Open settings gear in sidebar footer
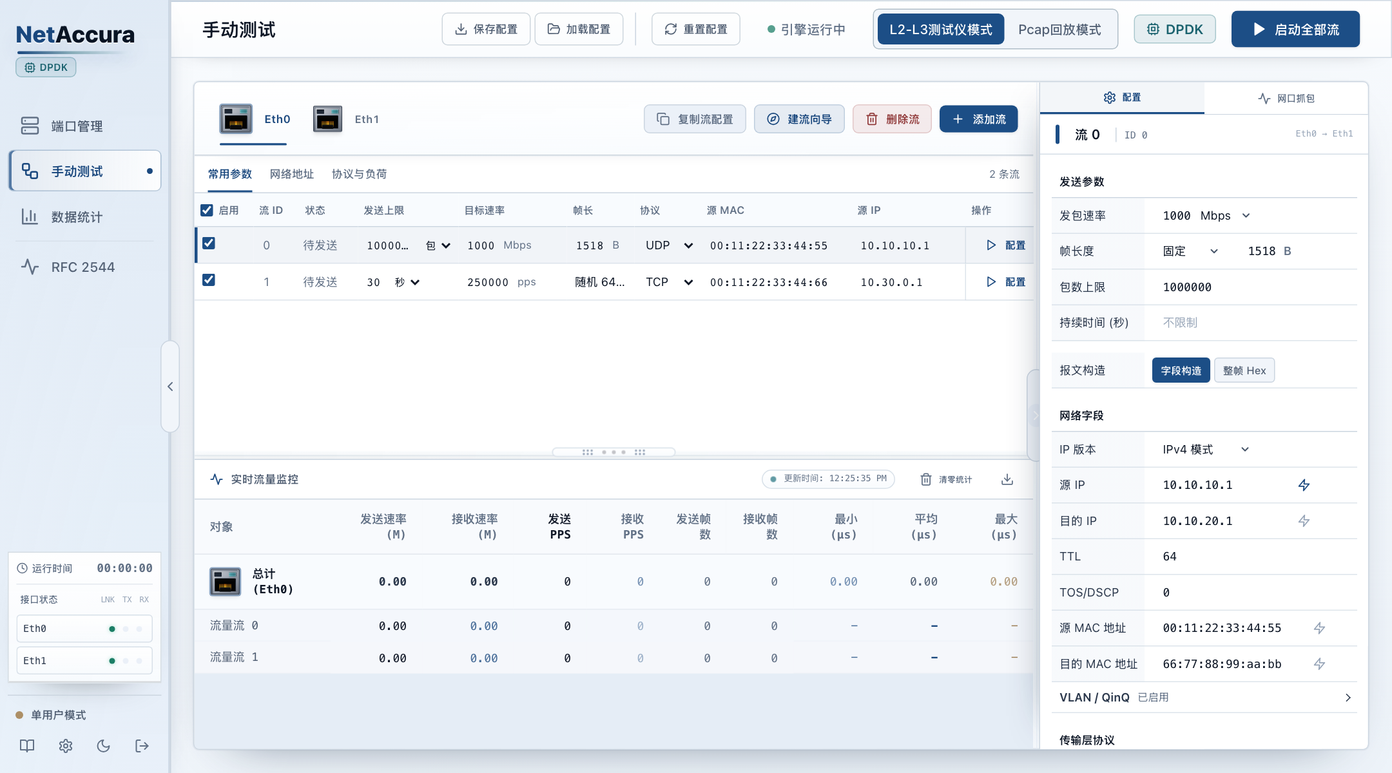The height and width of the screenshot is (773, 1392). click(66, 746)
